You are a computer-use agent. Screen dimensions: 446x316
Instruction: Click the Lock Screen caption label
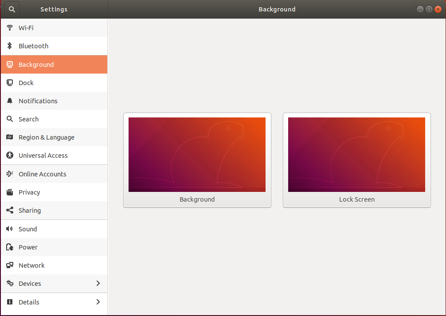(357, 199)
